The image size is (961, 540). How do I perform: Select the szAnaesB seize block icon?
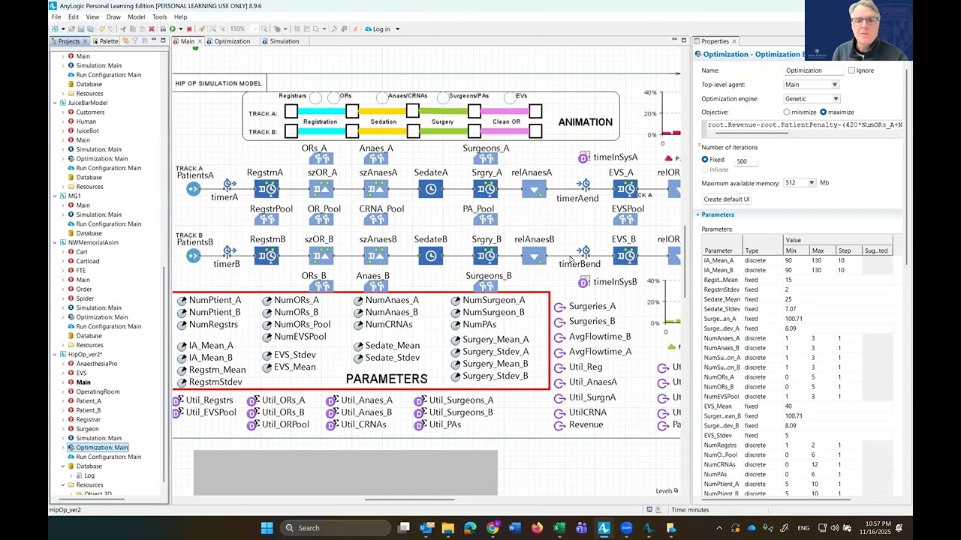(x=376, y=256)
